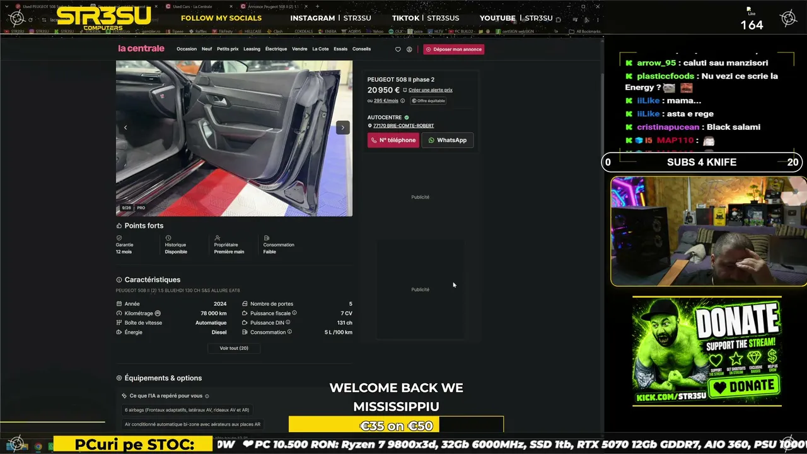Open the Neuf menu item
This screenshot has height=454, width=807.
coord(207,49)
